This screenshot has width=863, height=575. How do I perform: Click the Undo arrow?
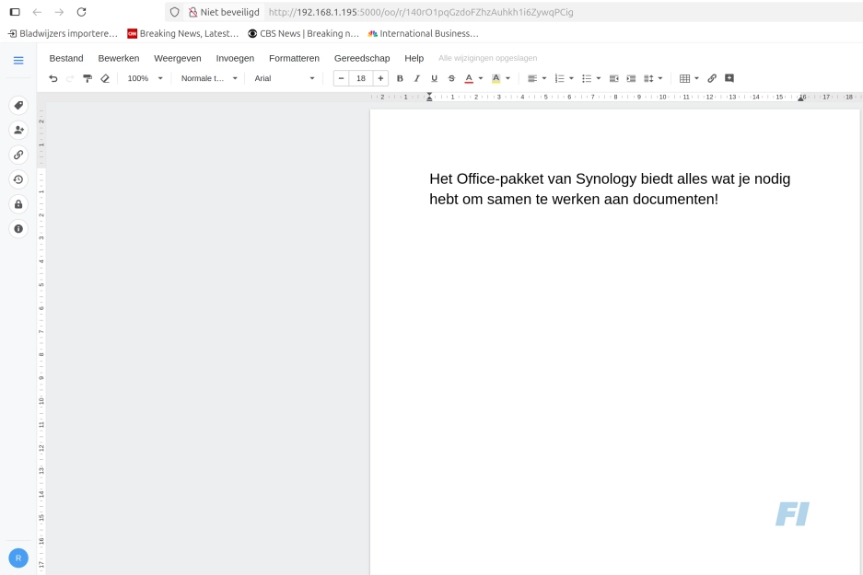(52, 78)
